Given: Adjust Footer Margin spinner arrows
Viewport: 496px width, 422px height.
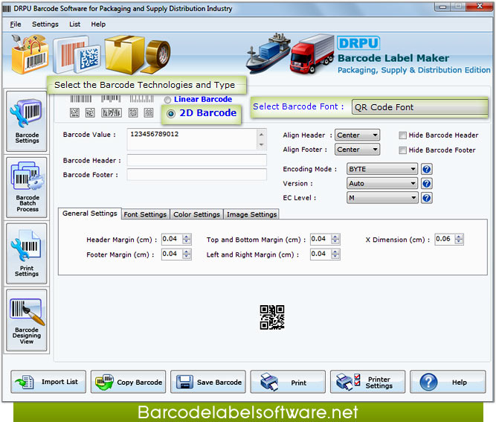Looking at the screenshot, I should [x=187, y=254].
